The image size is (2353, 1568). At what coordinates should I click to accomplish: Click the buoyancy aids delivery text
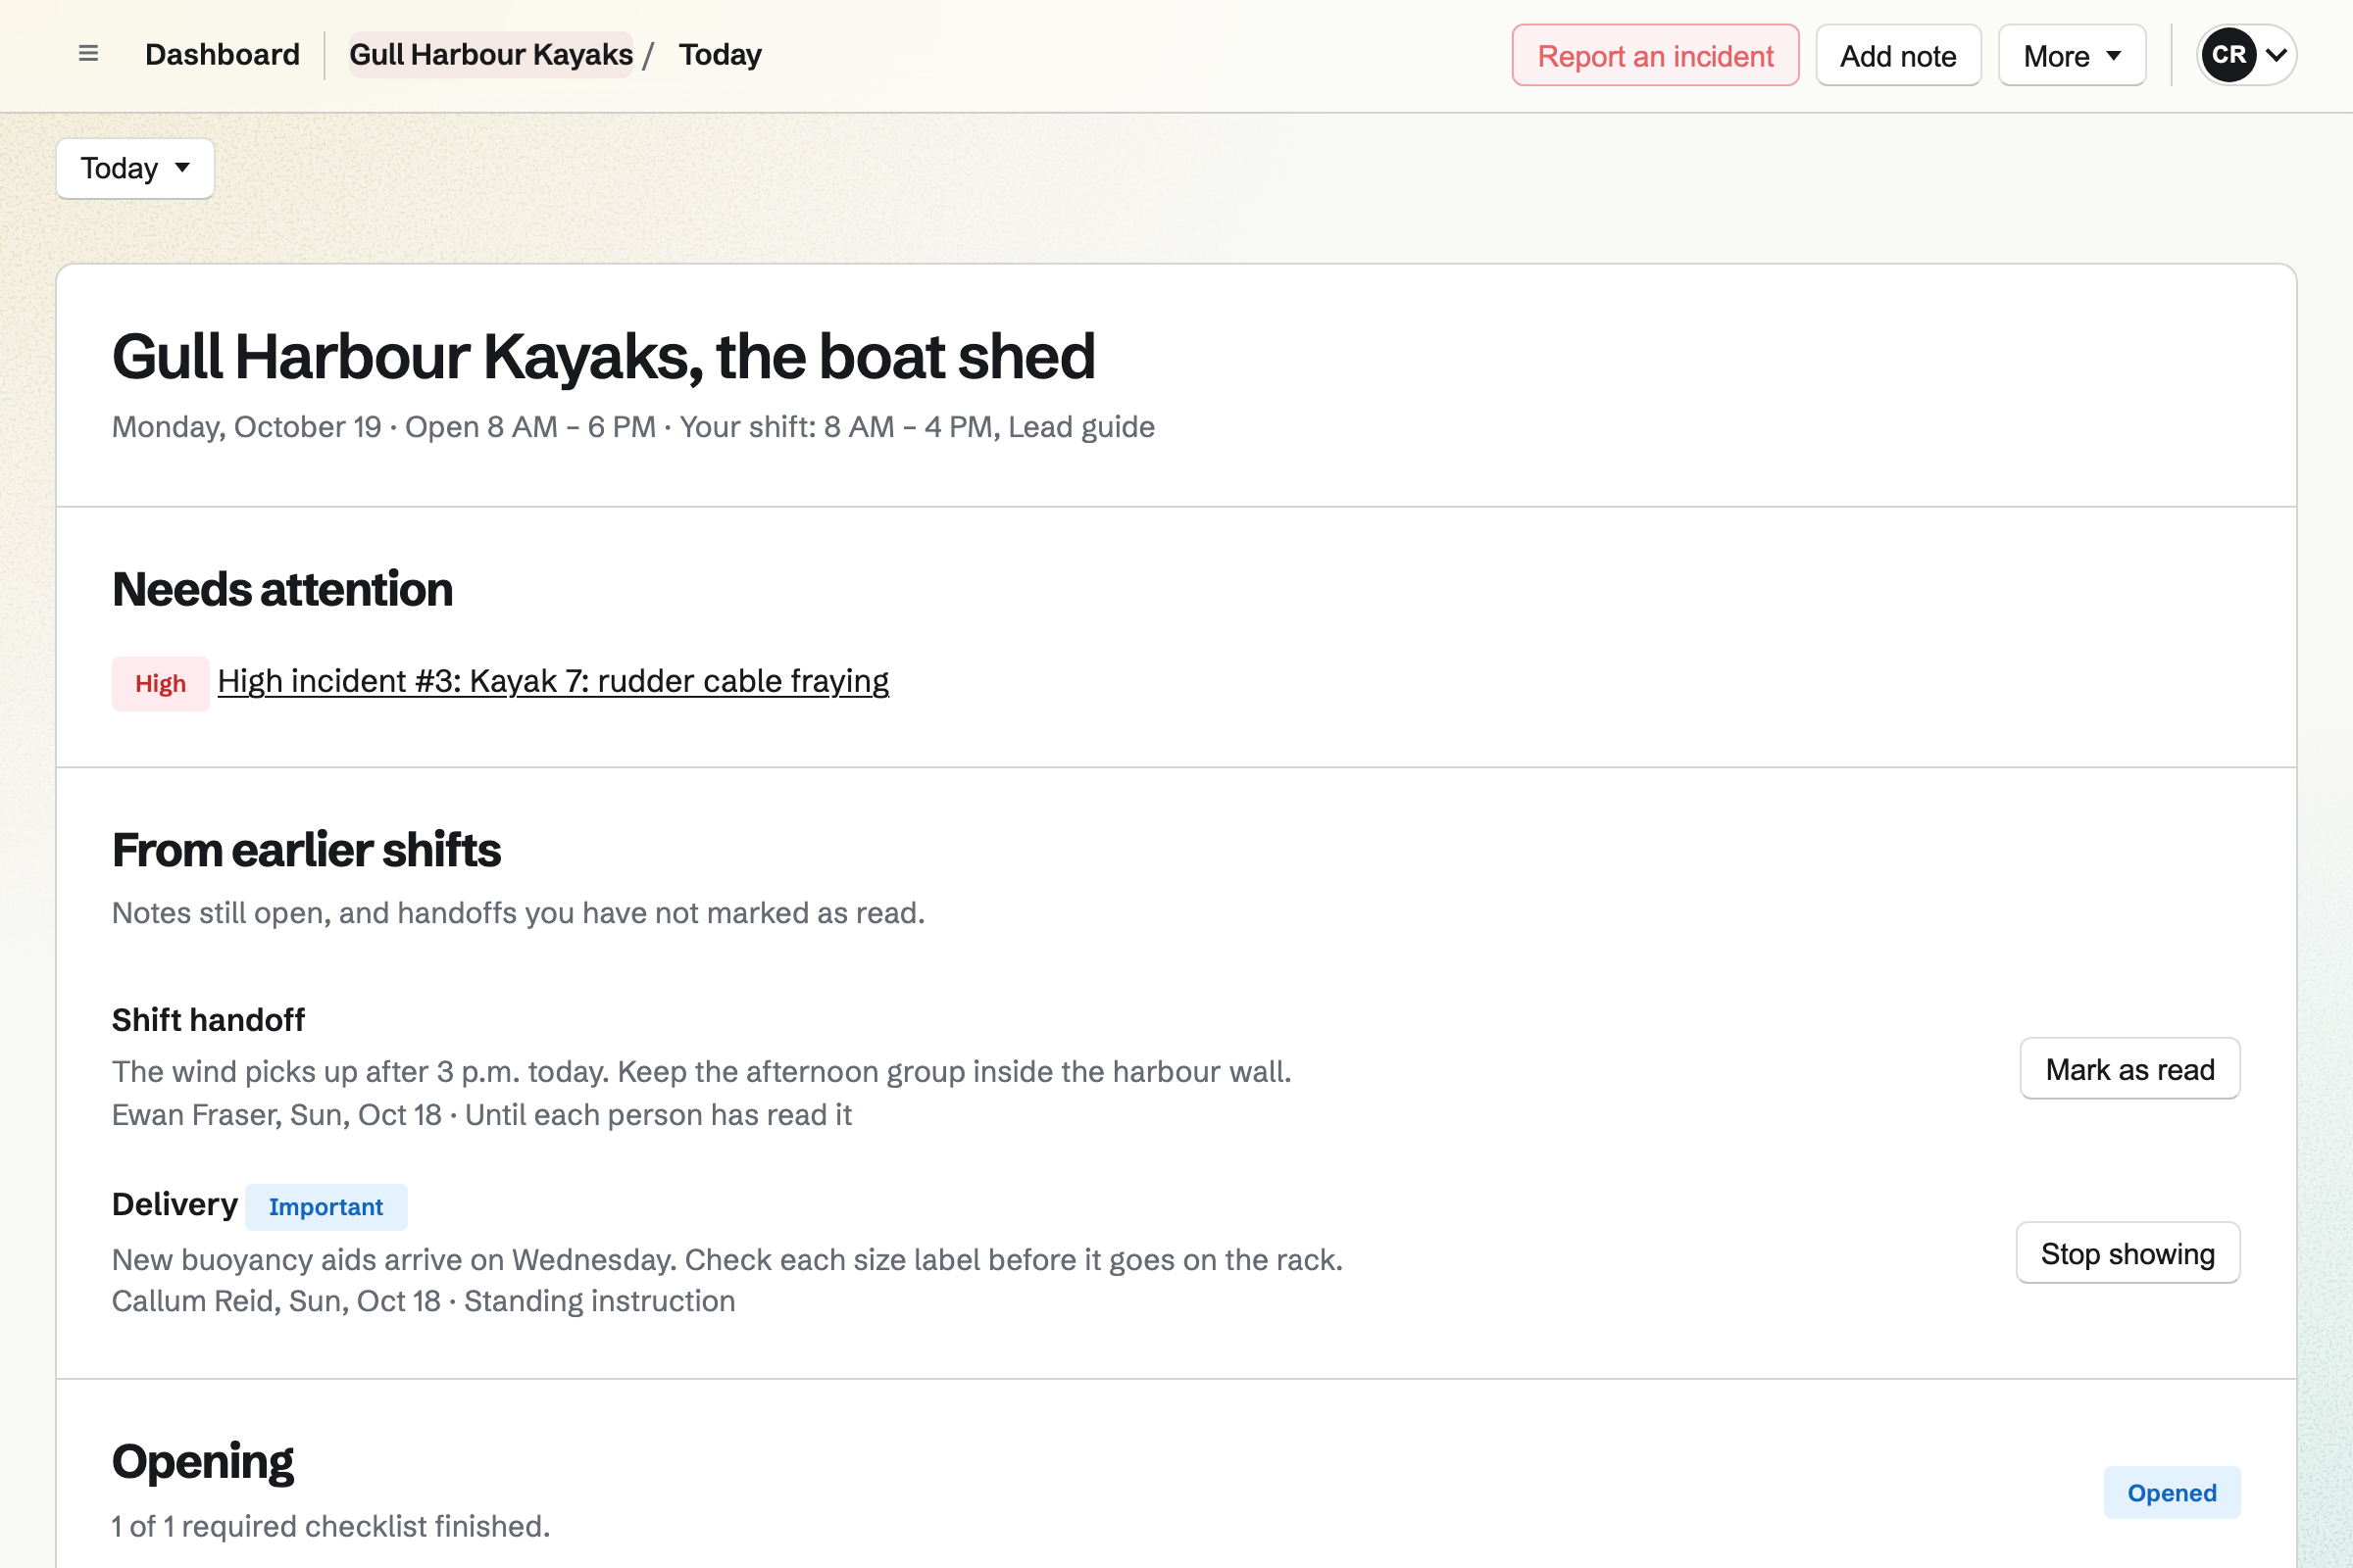click(727, 1260)
